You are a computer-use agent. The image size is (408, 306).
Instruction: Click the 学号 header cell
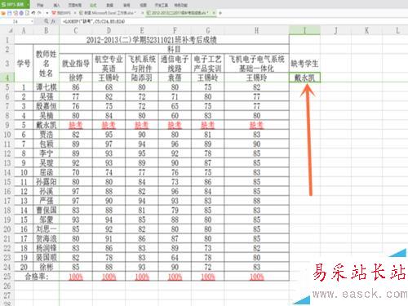click(x=24, y=64)
